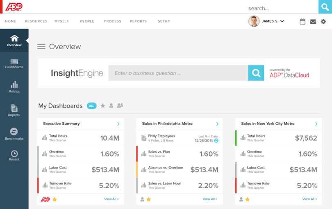Viewport: 332px width, 209px height.
Task: Open the calendar icon in the header
Action: [302, 21]
